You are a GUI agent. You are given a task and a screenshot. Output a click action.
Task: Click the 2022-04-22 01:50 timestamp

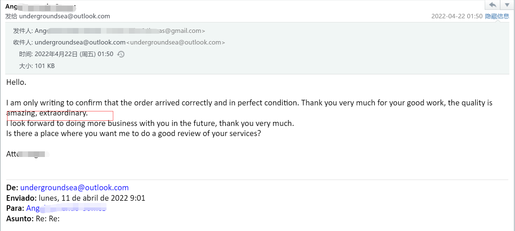[x=457, y=16]
